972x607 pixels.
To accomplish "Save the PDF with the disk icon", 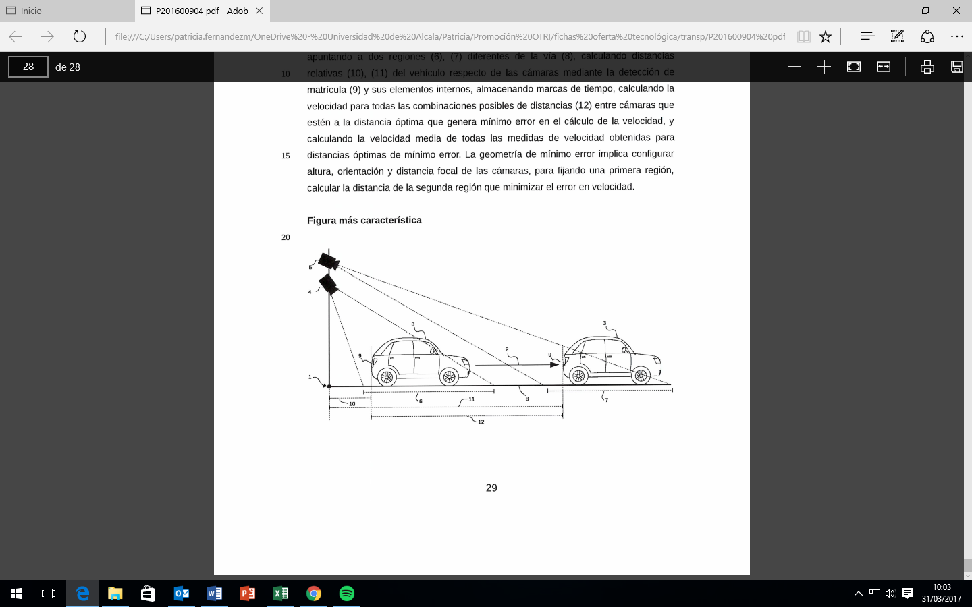I will click(x=956, y=67).
